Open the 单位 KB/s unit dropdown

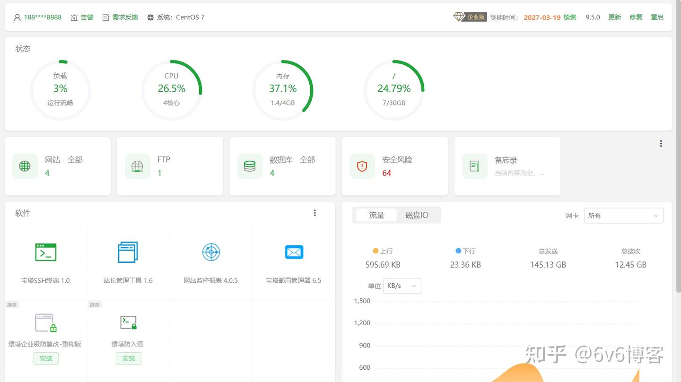402,286
